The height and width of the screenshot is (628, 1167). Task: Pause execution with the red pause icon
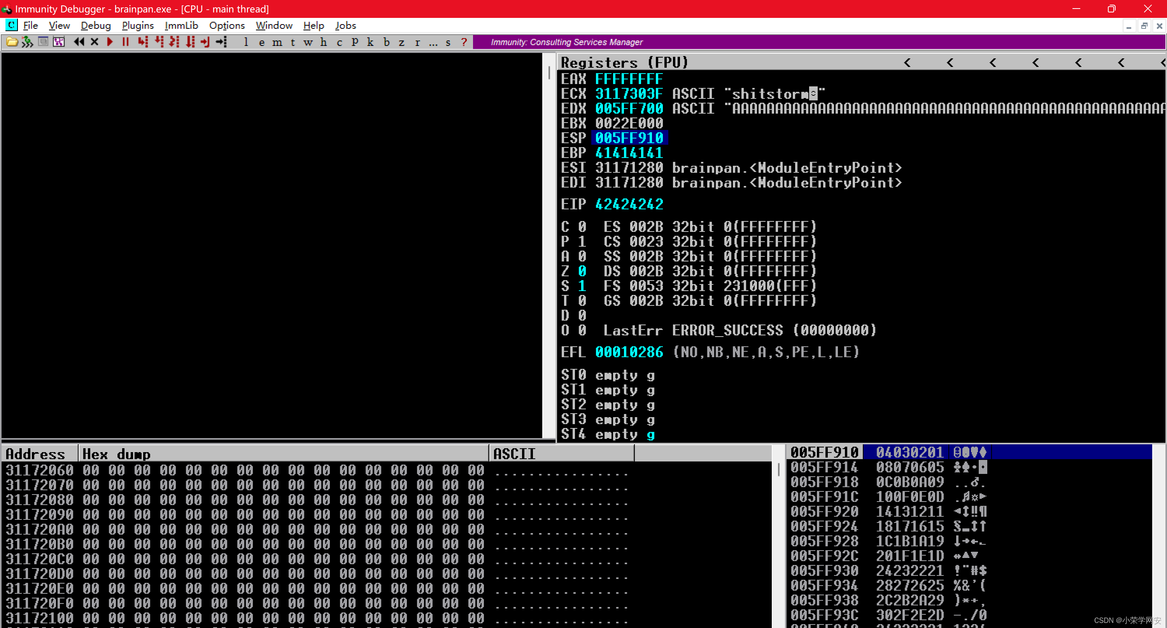[126, 42]
